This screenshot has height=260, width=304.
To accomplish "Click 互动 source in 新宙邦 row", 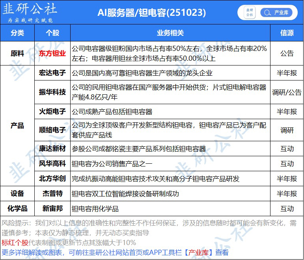I will [x=287, y=209].
